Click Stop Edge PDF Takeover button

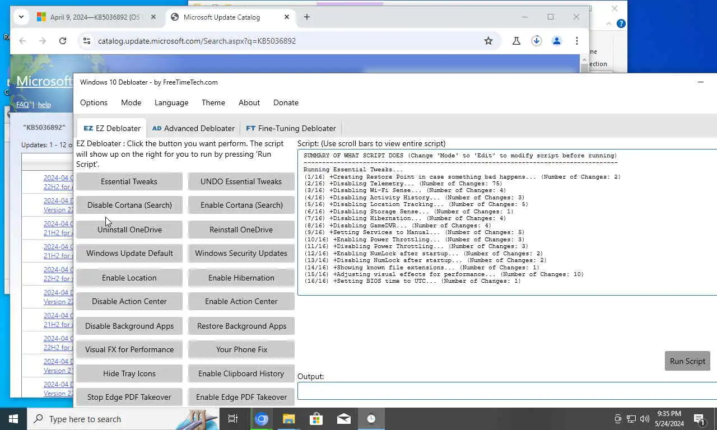(x=129, y=397)
